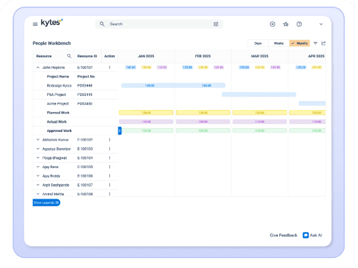Click the FEB 2025 column header
358x268 pixels.
coord(203,56)
